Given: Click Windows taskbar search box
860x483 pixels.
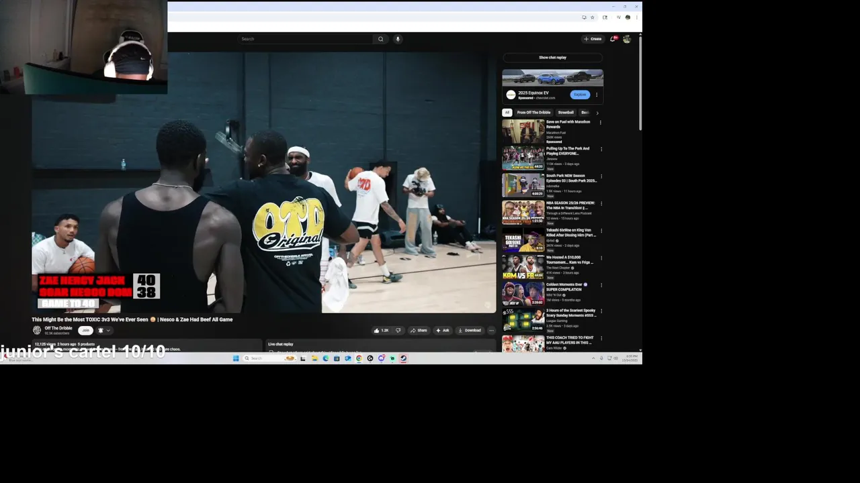Looking at the screenshot, I should (x=269, y=358).
